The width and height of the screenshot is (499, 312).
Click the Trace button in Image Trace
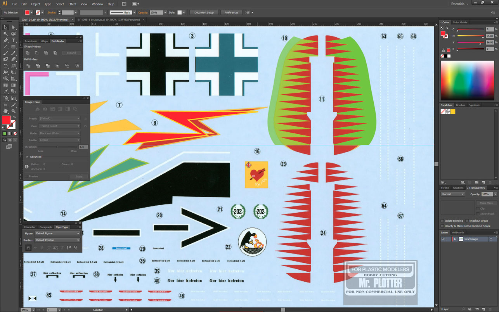pyautogui.click(x=79, y=177)
